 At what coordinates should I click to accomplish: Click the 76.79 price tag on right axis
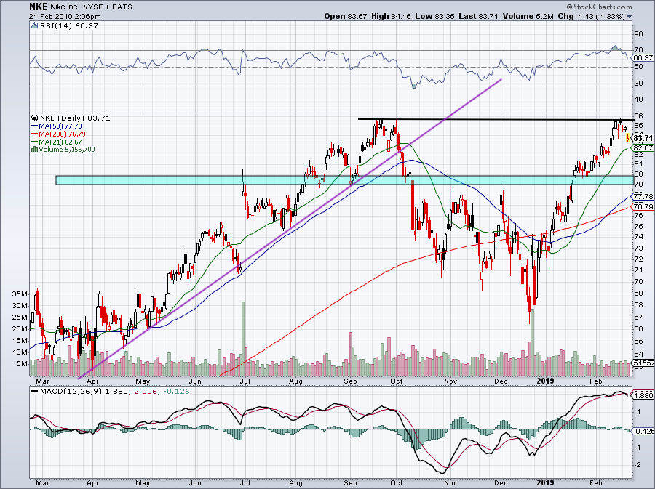coord(643,207)
